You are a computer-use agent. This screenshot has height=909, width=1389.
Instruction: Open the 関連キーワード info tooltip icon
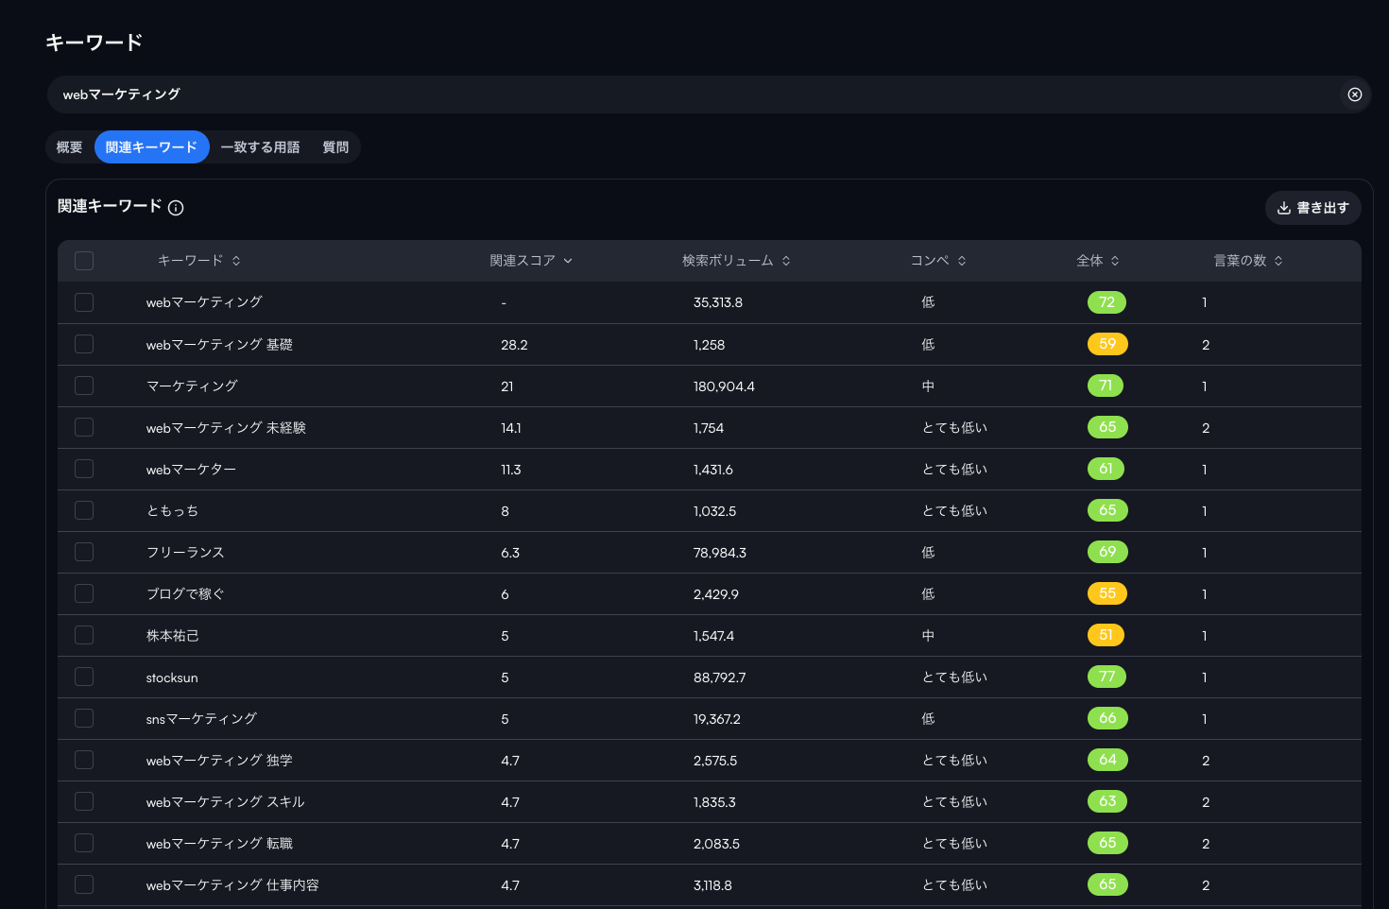176,208
